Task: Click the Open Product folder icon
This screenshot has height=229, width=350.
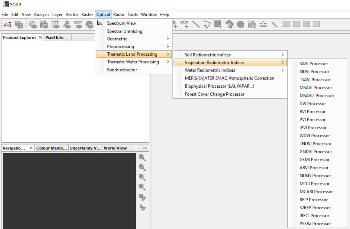Action: point(8,24)
